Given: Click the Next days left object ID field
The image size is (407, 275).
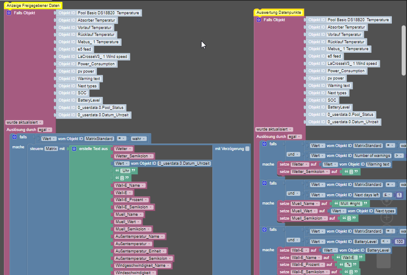Looking at the screenshot, I should tap(366, 195).
